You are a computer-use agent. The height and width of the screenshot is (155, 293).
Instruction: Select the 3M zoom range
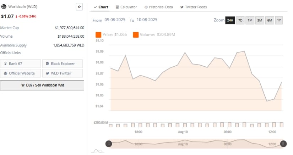click(x=260, y=20)
